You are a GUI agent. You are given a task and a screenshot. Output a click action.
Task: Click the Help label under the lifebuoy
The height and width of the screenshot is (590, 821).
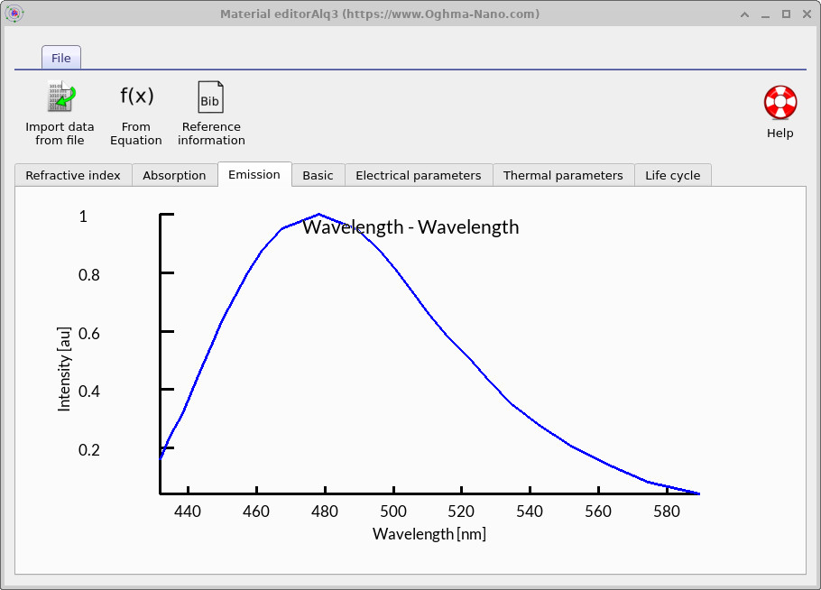779,132
